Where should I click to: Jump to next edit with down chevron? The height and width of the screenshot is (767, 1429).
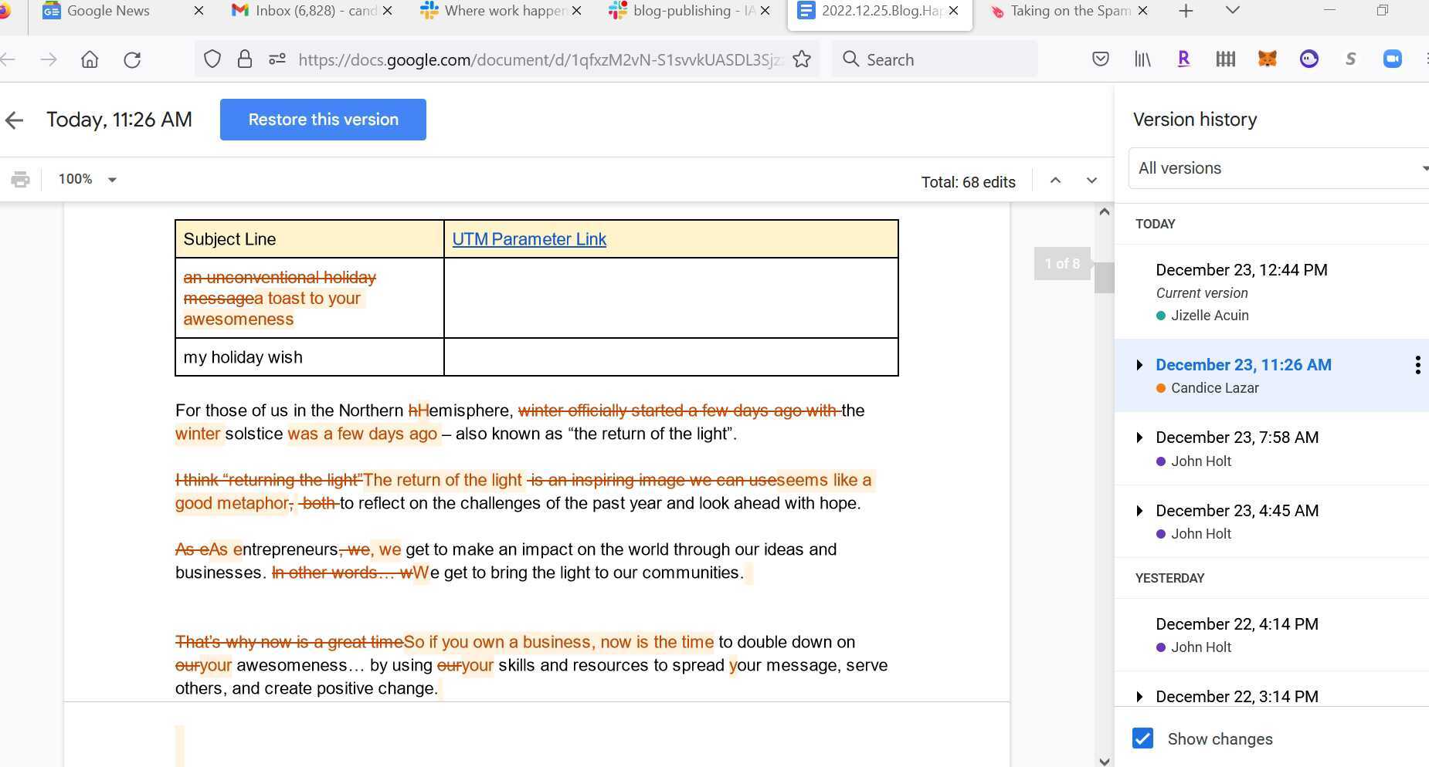click(x=1091, y=181)
